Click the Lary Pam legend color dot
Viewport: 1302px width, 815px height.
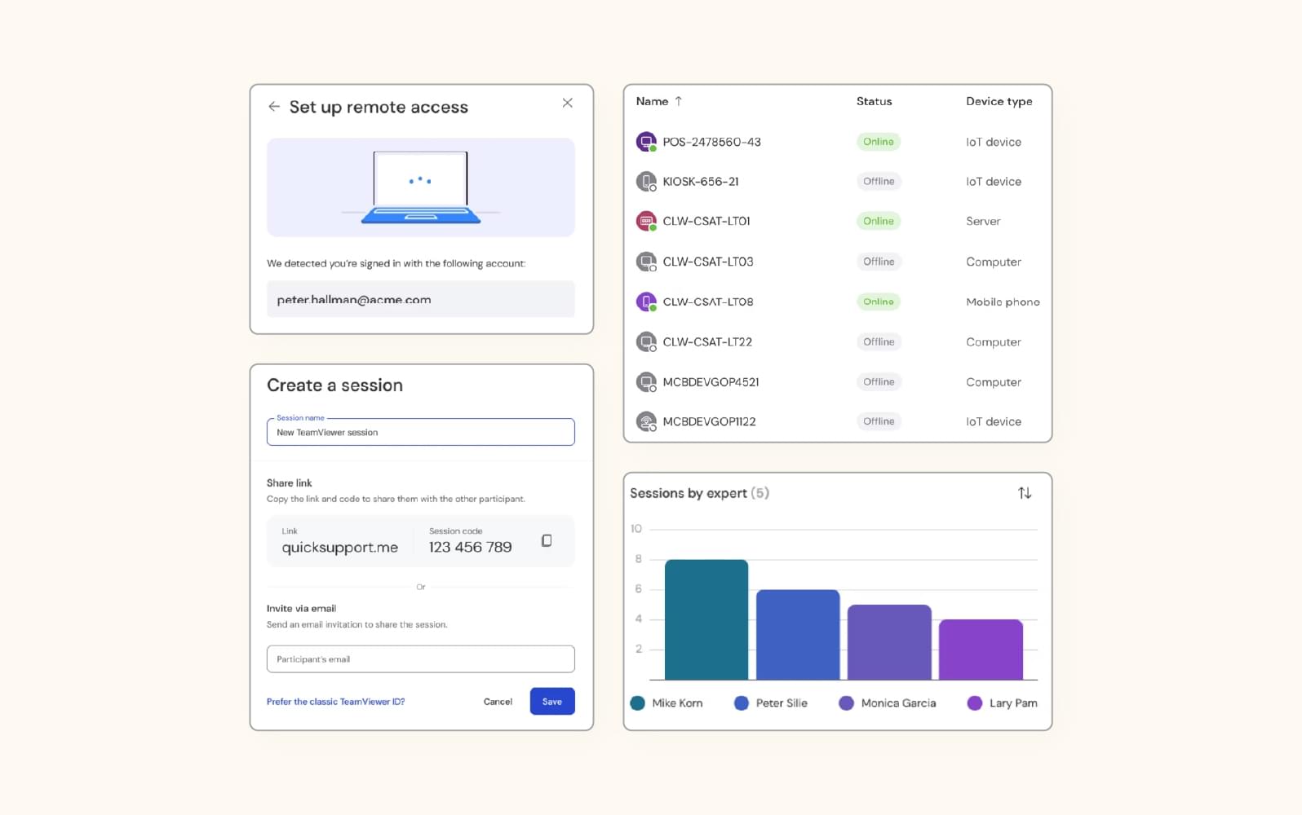974,703
